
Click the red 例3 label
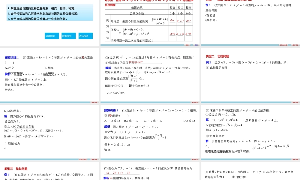tap(5, 174)
